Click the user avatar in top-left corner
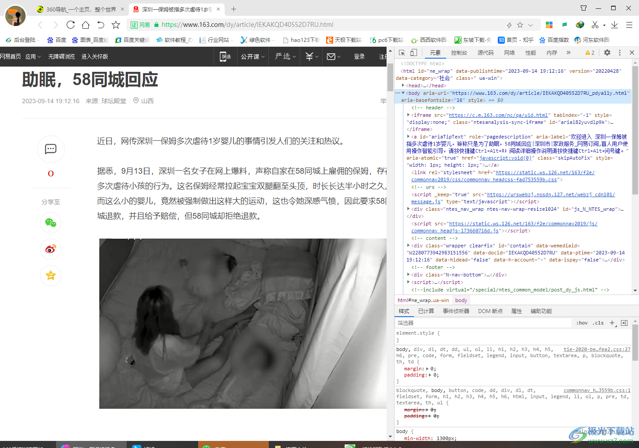 15,16
